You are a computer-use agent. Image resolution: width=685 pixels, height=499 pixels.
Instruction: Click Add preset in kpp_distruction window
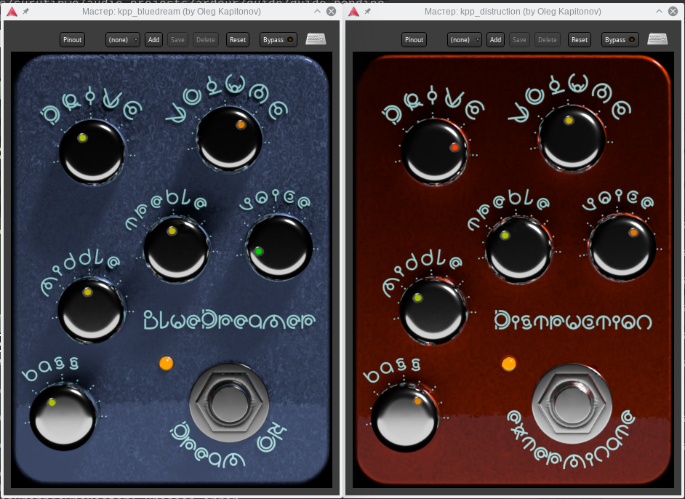point(495,40)
